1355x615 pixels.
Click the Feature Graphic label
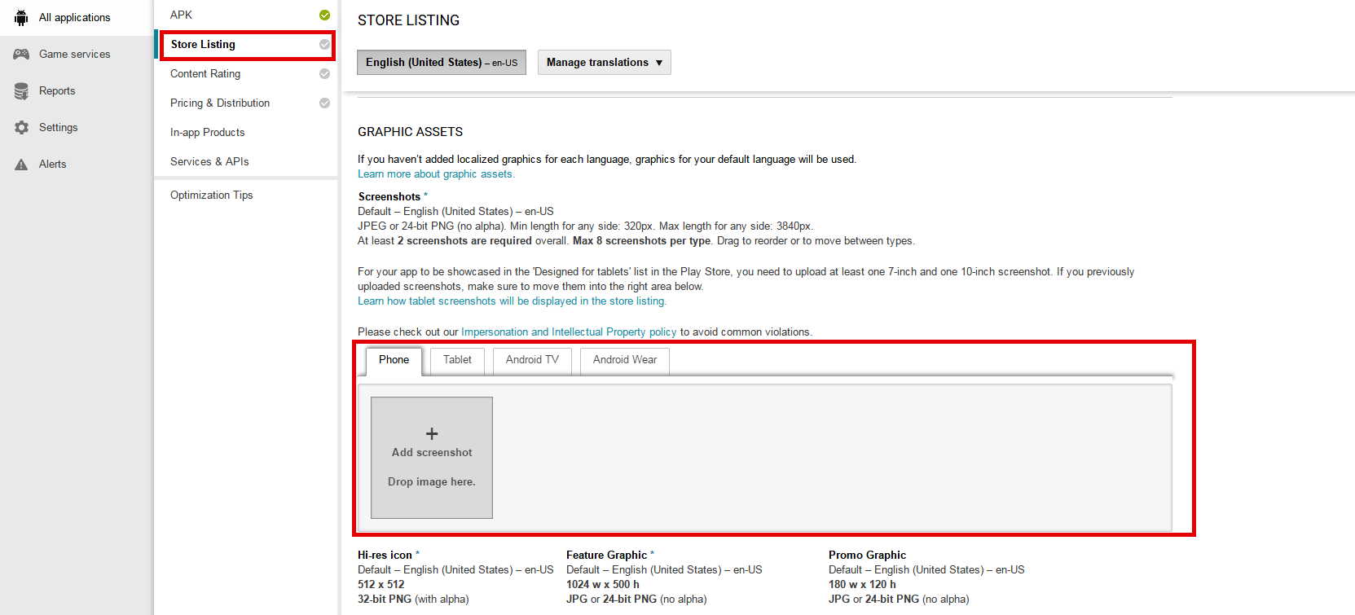tap(606, 556)
